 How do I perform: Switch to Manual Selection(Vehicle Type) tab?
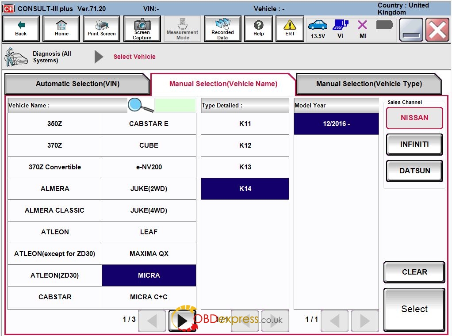click(369, 84)
